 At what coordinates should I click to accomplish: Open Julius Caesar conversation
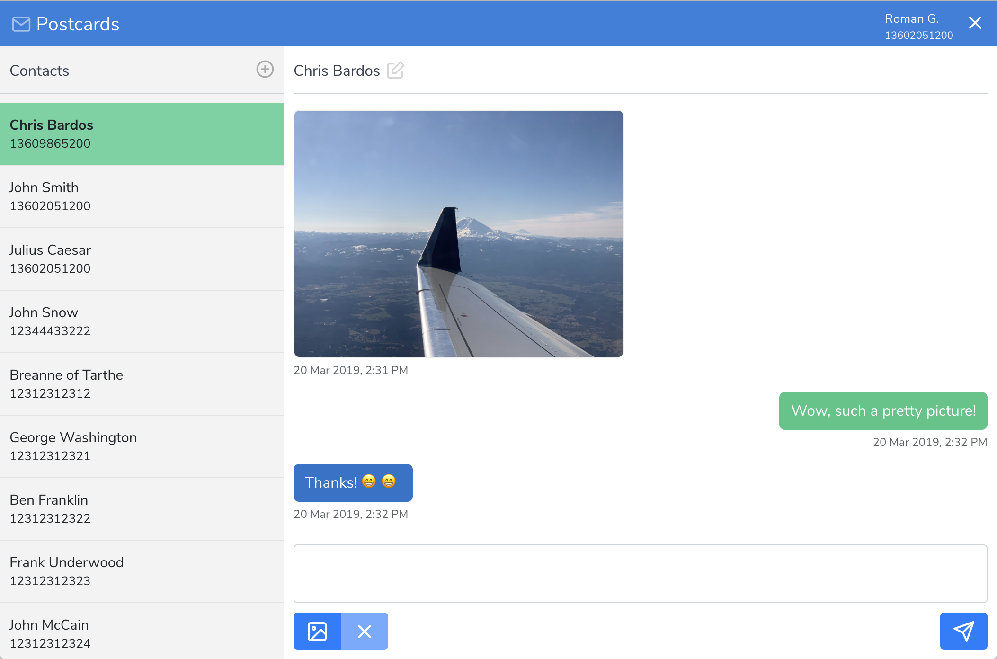[x=142, y=259]
